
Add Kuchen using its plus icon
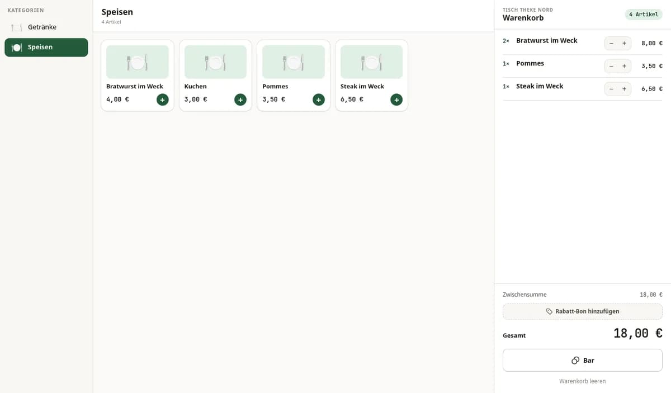(x=240, y=100)
